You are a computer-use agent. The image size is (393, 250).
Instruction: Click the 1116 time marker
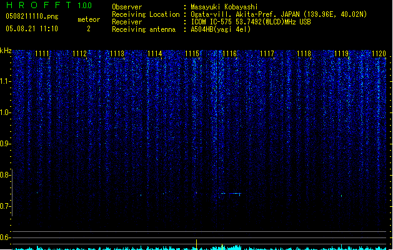[x=229, y=54]
